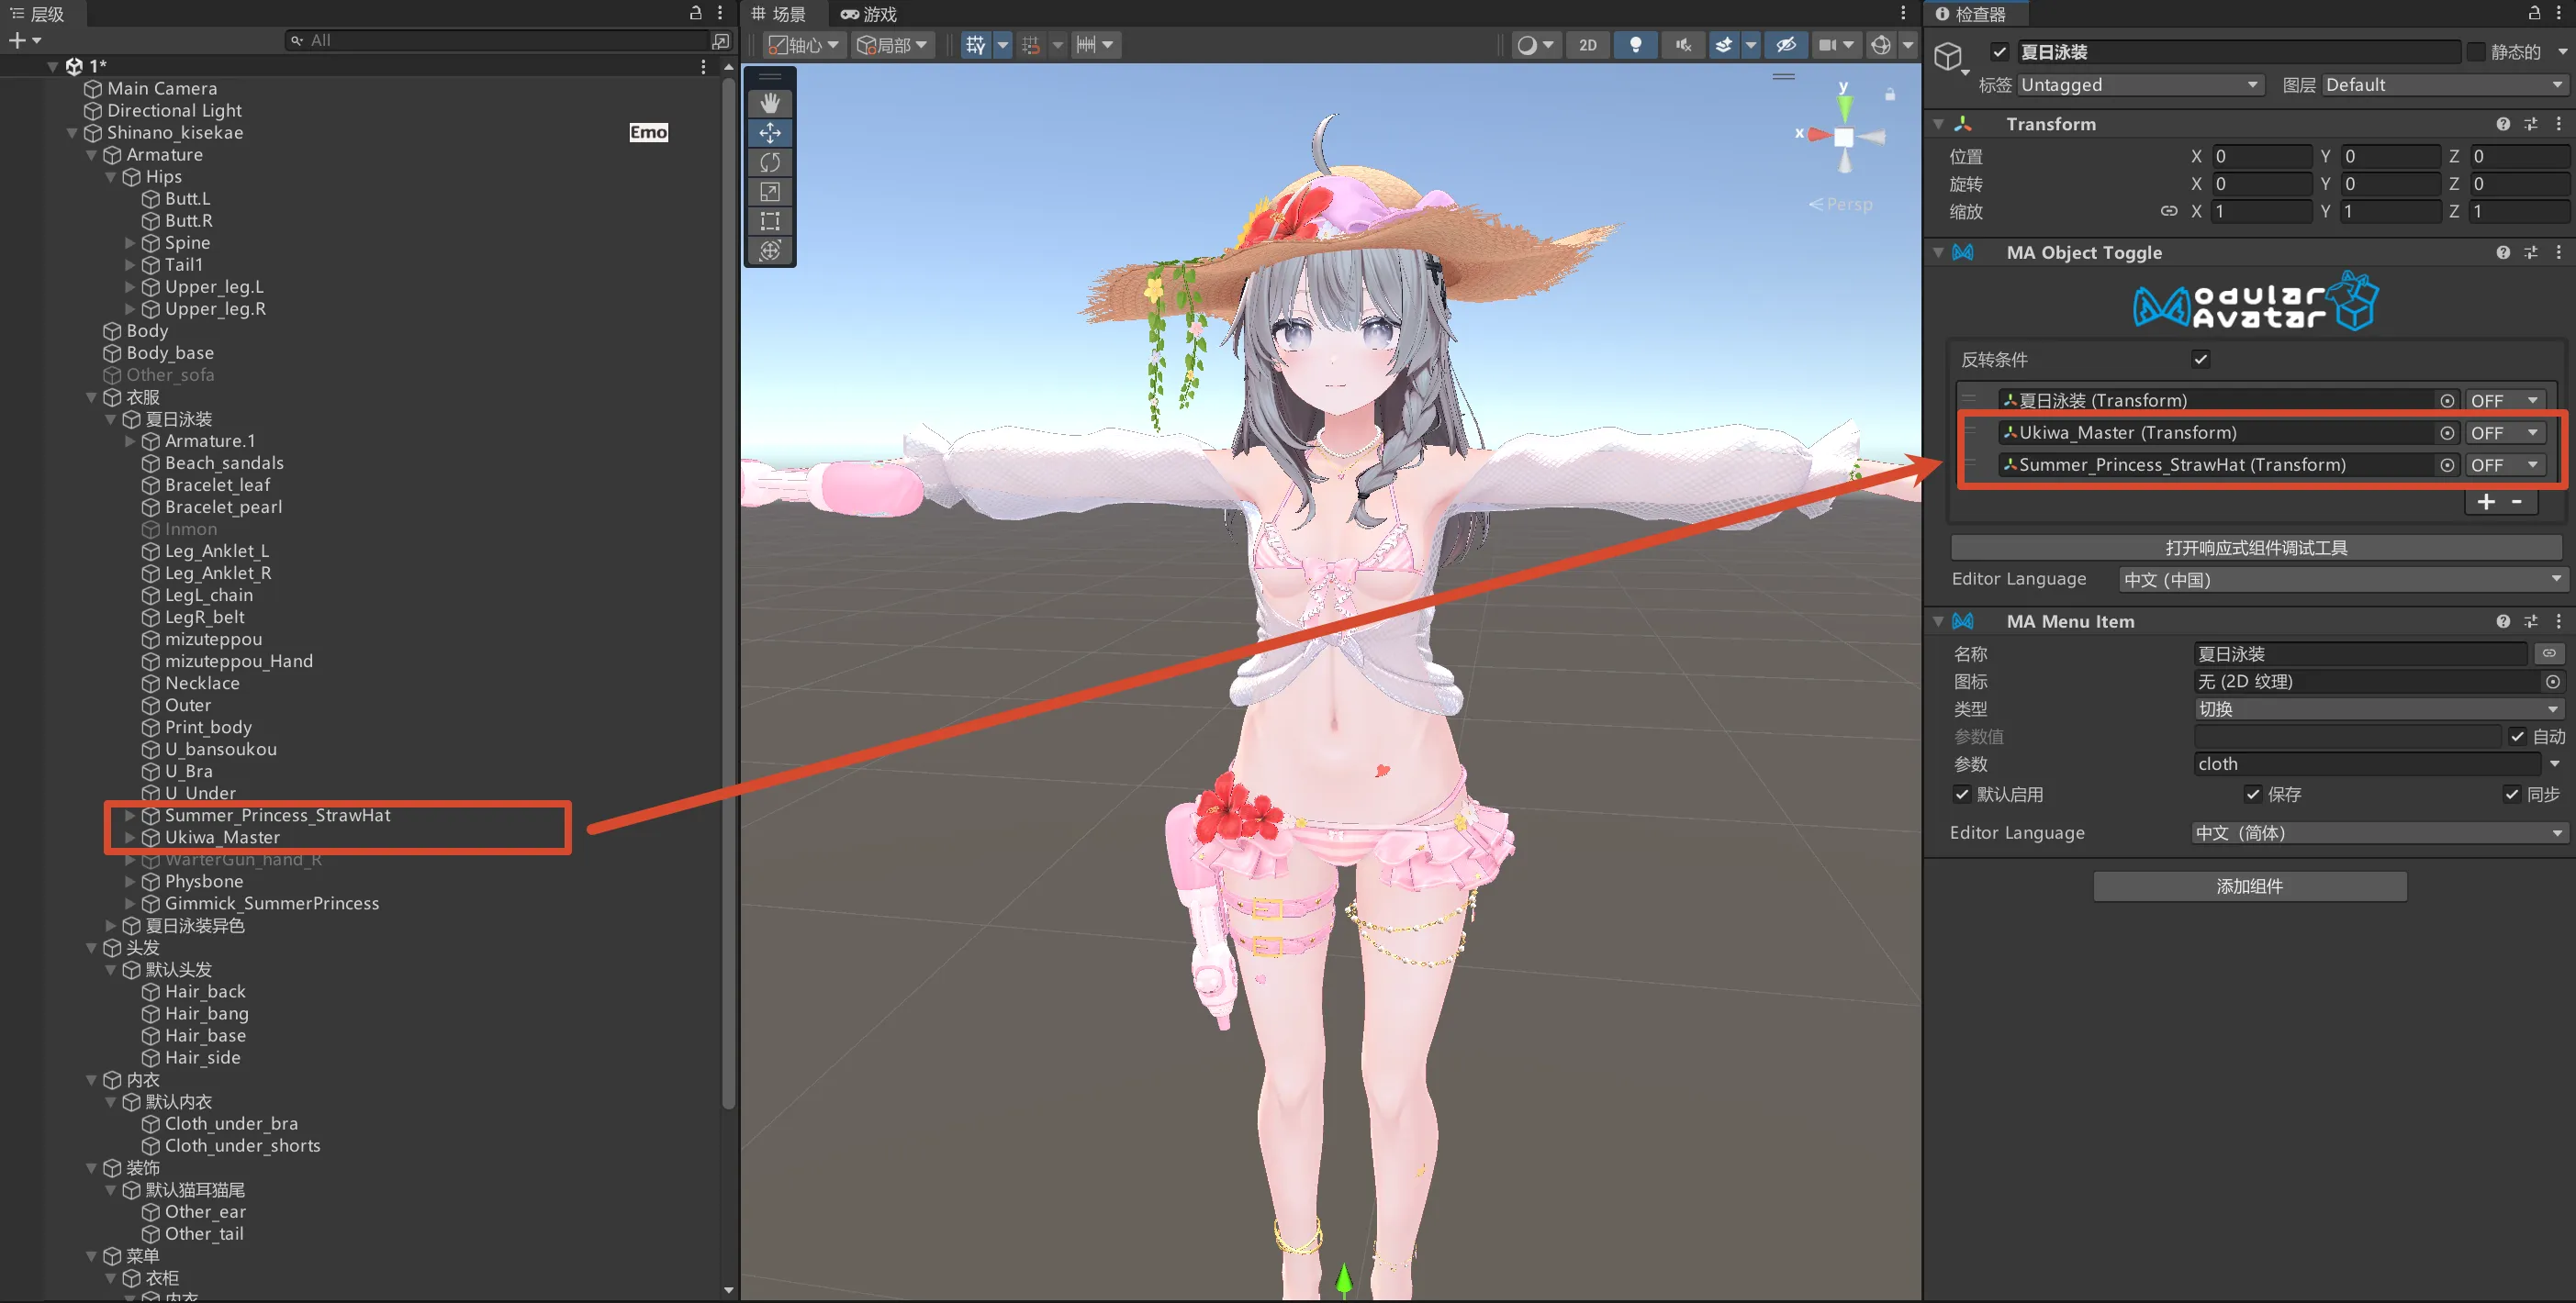
Task: Collapse the Transform component foldout
Action: pos(1938,124)
